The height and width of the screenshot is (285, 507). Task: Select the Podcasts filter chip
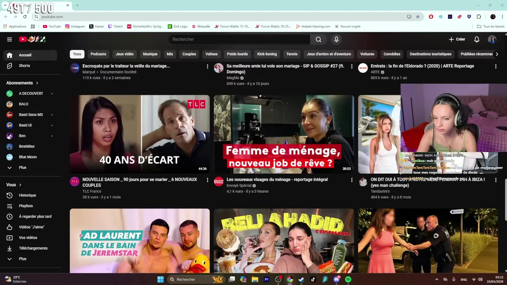(98, 54)
